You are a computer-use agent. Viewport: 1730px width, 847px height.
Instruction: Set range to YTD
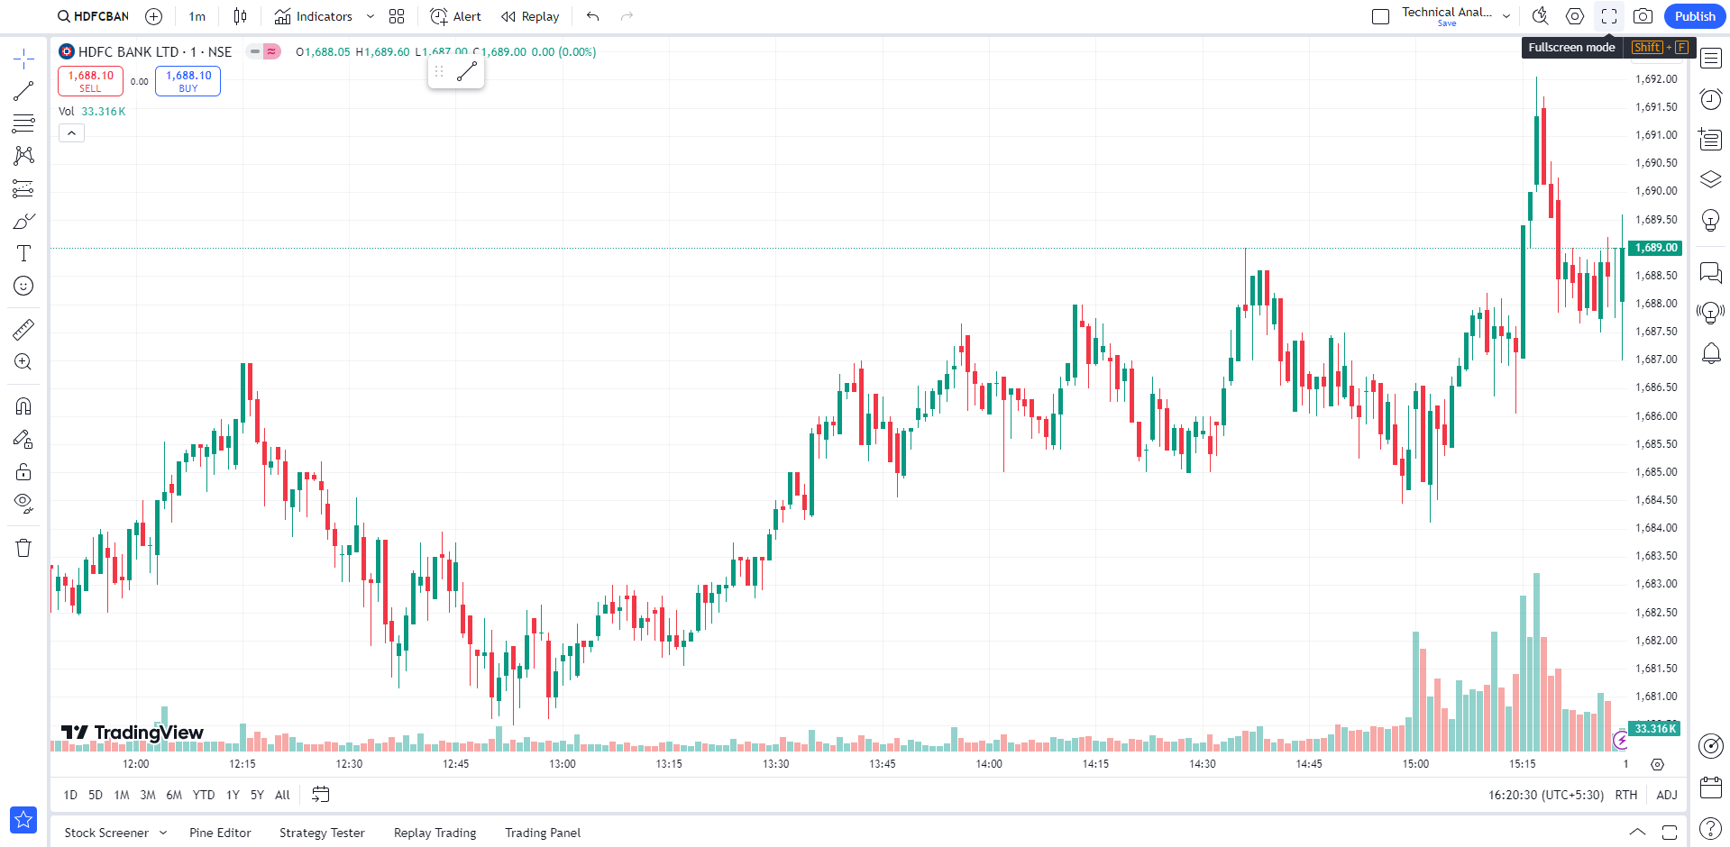pos(204,795)
